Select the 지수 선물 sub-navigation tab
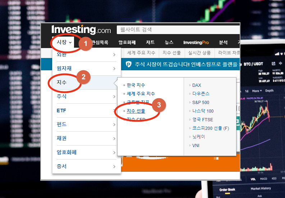Viewport: 285px width, 198px height. click(171, 53)
